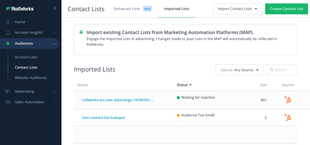
Task: Collapse the sidebar with the arrow icon
Action: click(x=54, y=8)
